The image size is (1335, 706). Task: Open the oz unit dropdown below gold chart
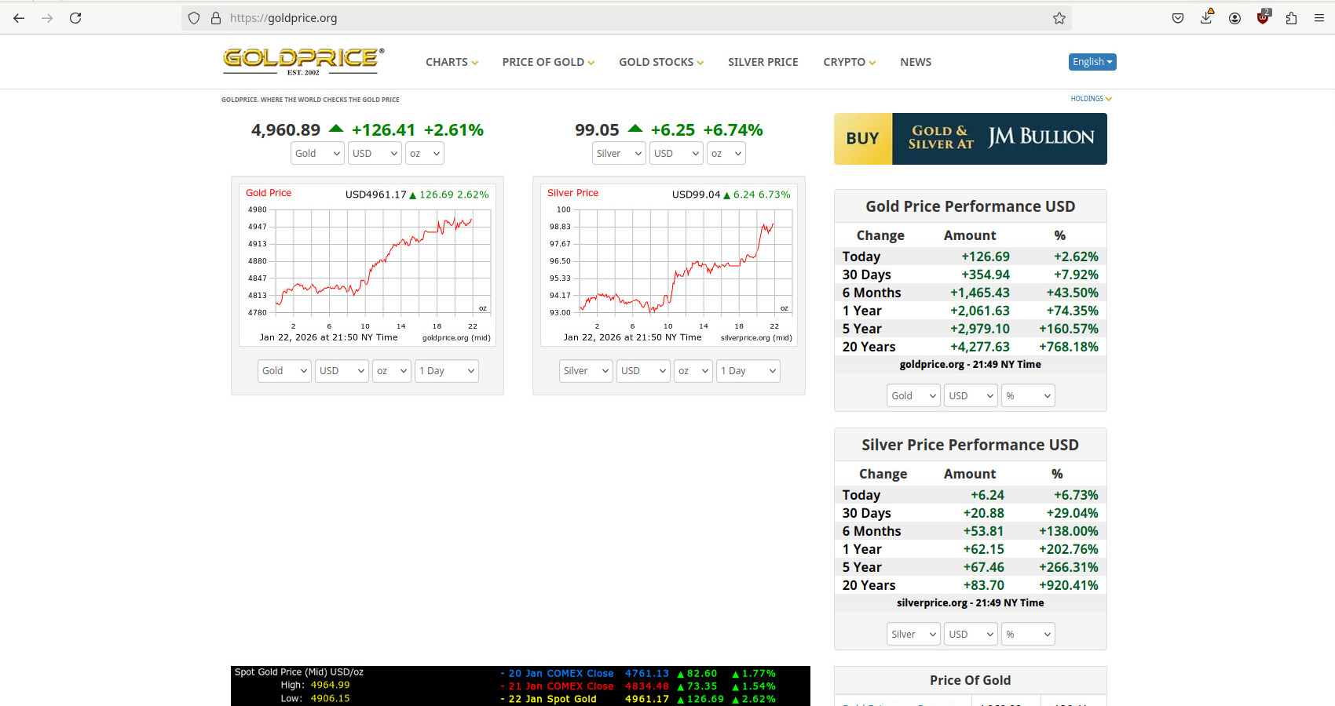tap(392, 371)
